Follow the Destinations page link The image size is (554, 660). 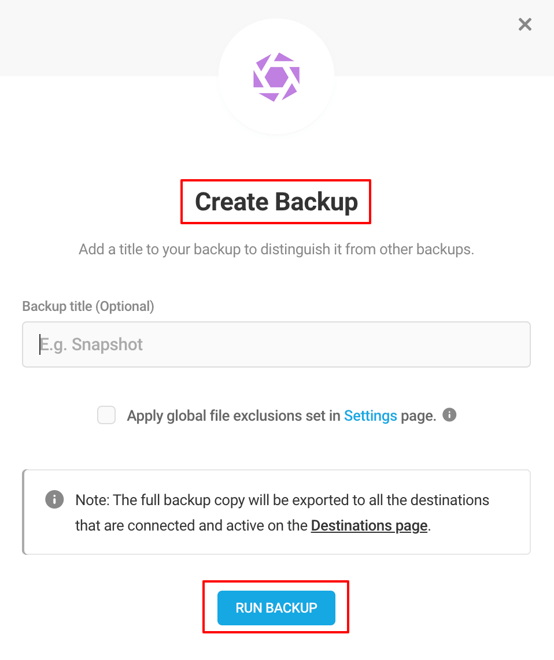(x=368, y=525)
